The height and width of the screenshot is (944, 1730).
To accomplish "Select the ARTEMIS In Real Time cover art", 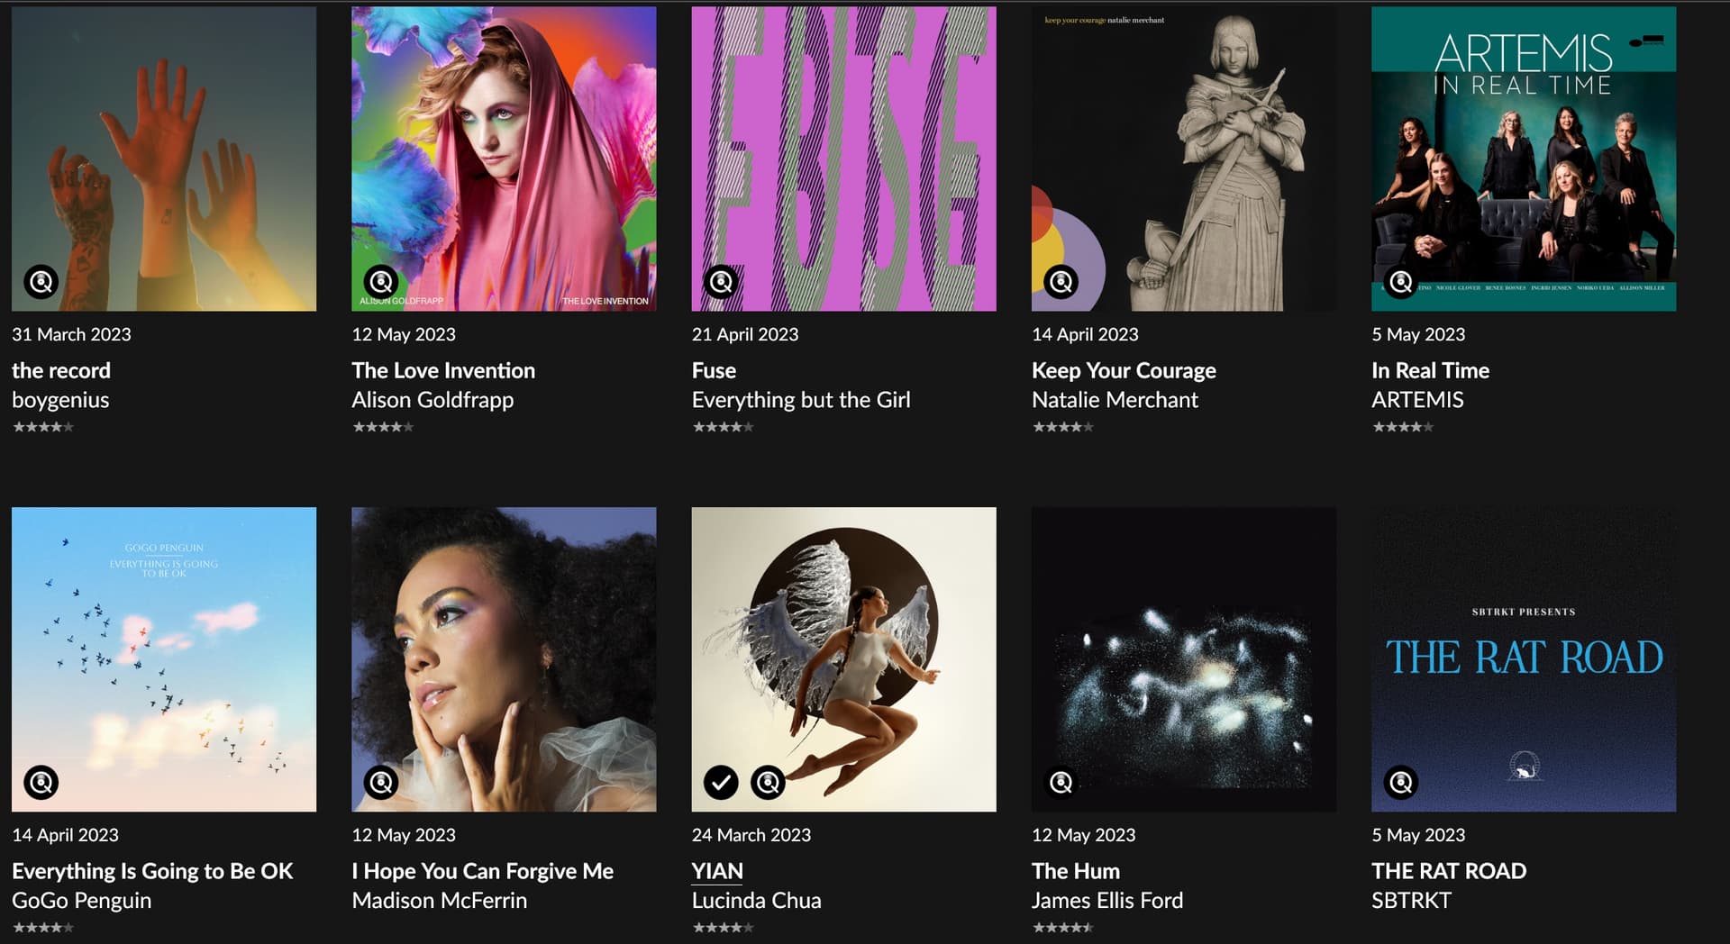I will point(1524,159).
